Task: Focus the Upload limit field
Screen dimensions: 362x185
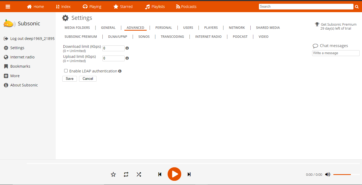Action: pos(113,58)
